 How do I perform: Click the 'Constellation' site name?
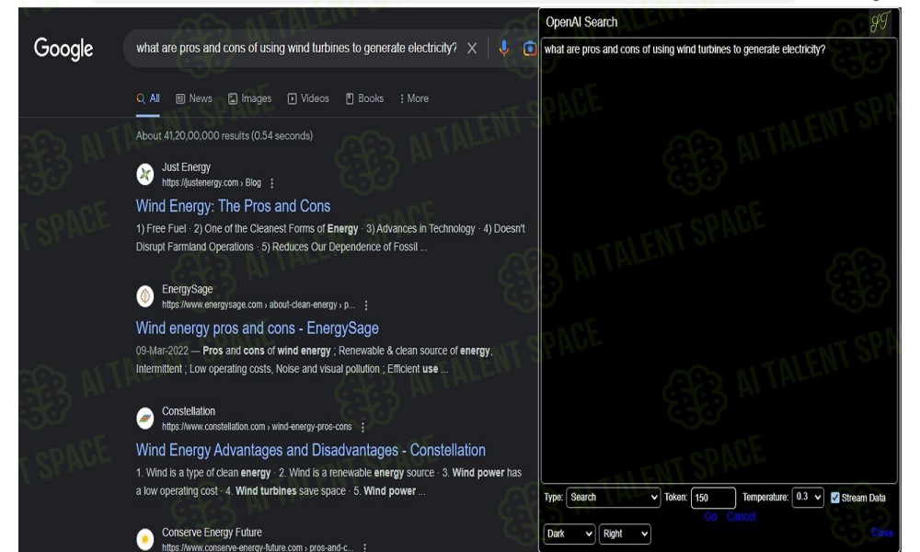pyautogui.click(x=189, y=411)
